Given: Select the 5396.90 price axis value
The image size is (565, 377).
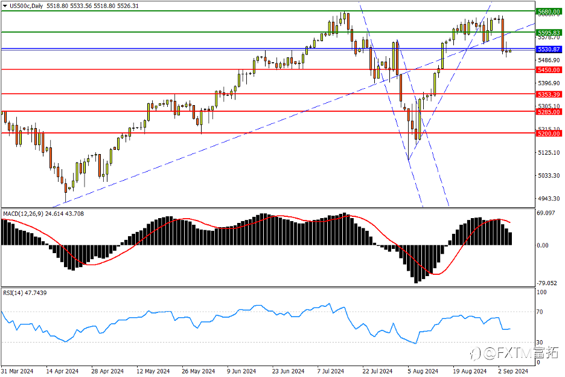Looking at the screenshot, I should tap(549, 83).
